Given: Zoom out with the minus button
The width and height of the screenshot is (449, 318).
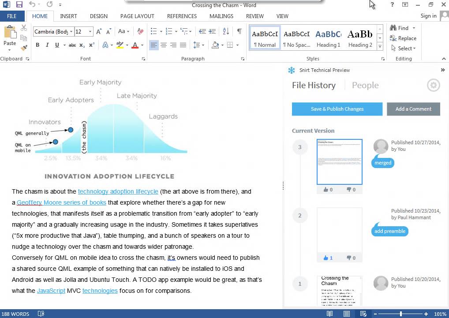Looking at the screenshot, I should click(x=375, y=314).
